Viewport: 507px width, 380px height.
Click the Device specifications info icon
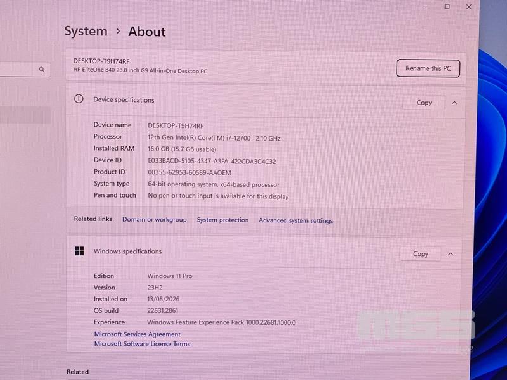(x=79, y=99)
